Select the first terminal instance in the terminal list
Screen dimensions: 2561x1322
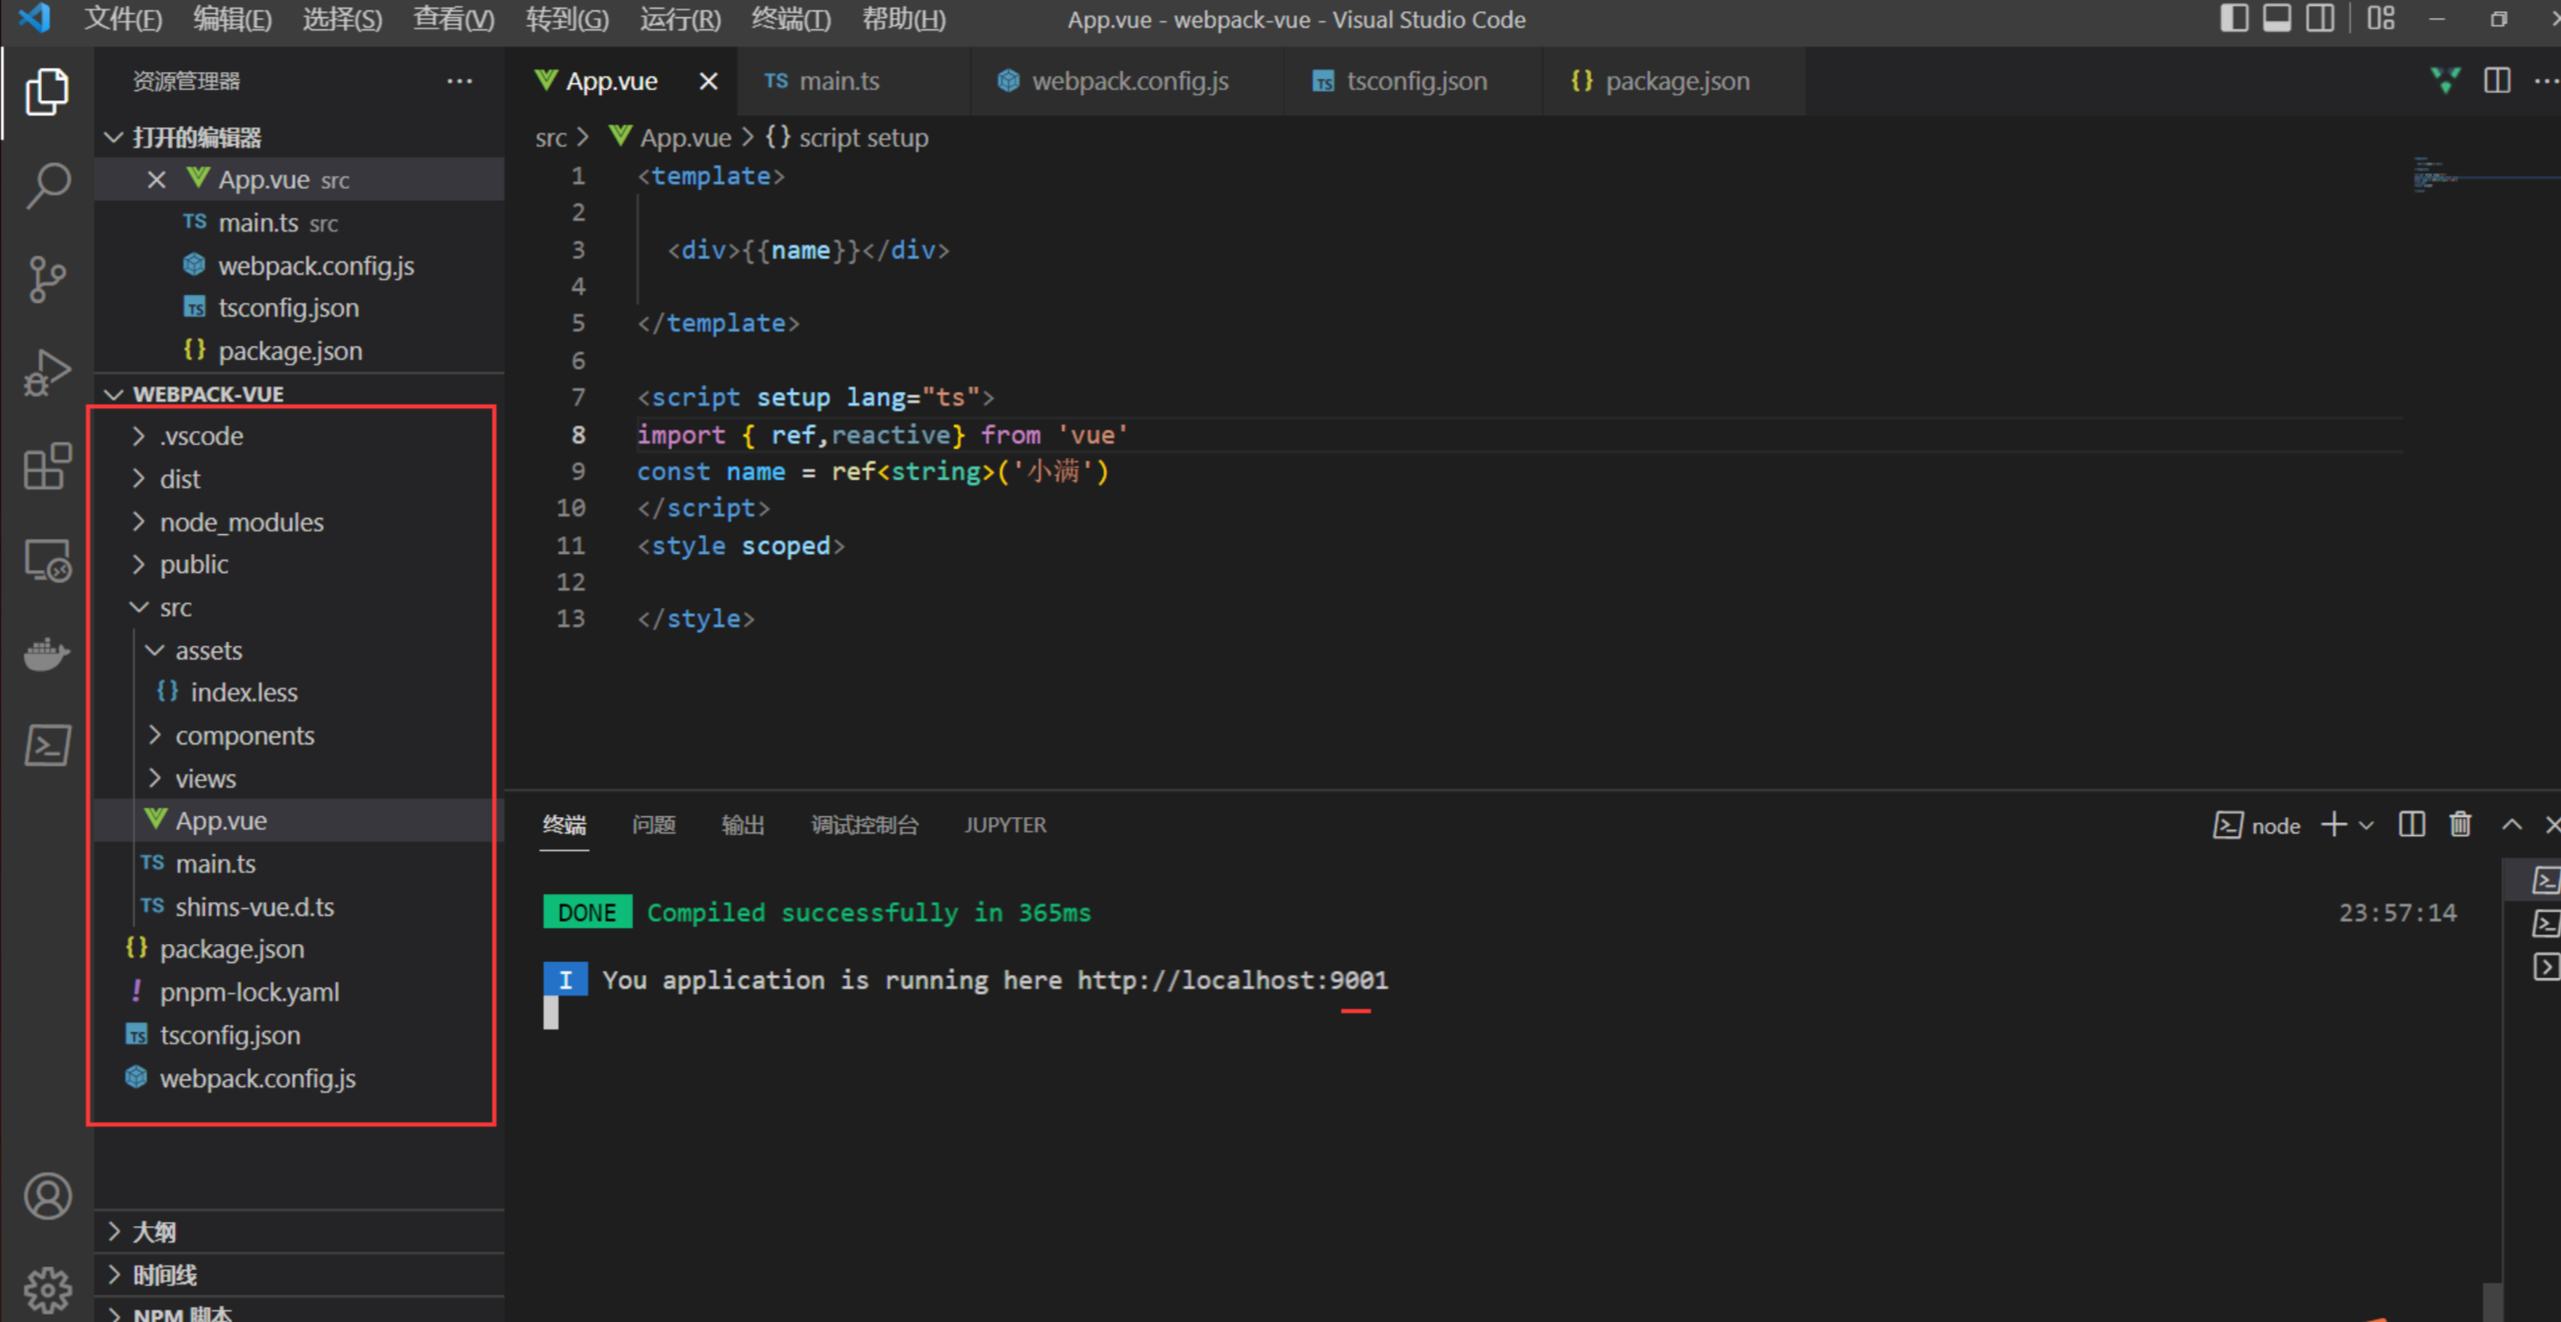click(2545, 880)
